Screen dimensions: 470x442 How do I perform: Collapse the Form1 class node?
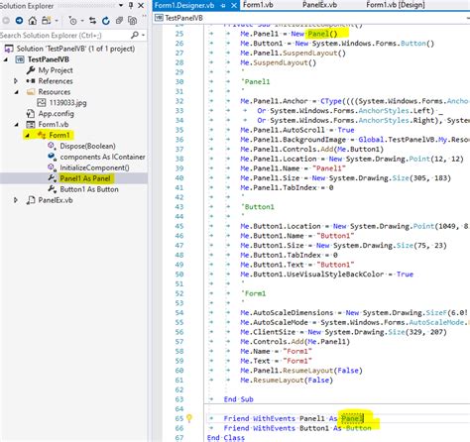pyautogui.click(x=27, y=136)
